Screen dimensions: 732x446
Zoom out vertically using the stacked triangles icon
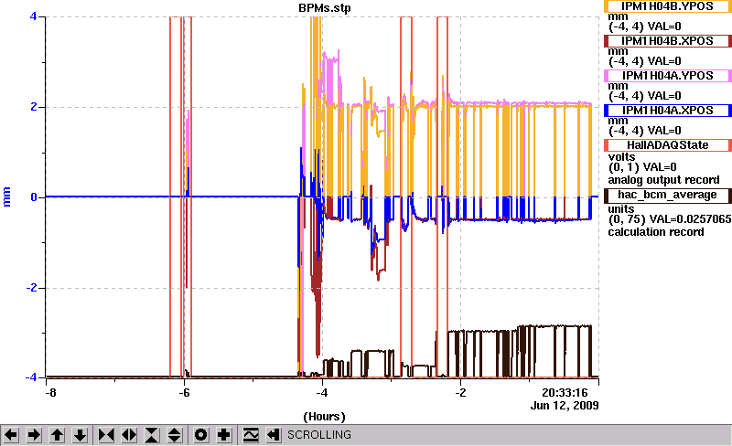(175, 435)
